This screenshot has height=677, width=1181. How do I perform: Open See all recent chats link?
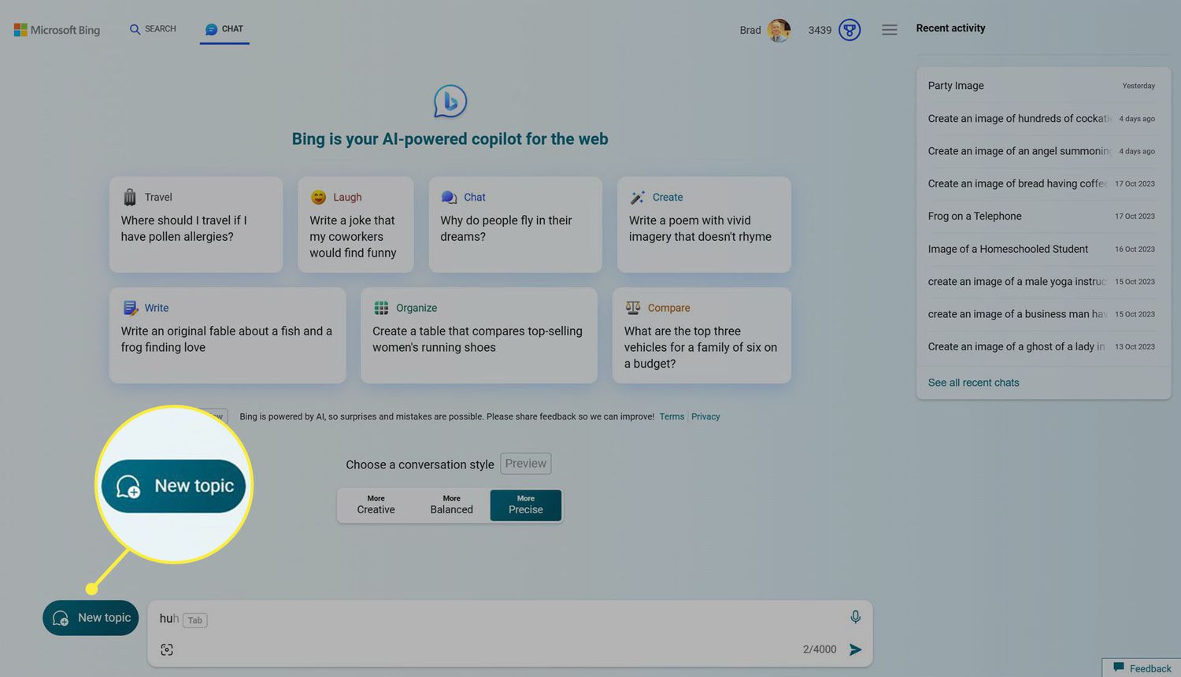[x=973, y=383]
